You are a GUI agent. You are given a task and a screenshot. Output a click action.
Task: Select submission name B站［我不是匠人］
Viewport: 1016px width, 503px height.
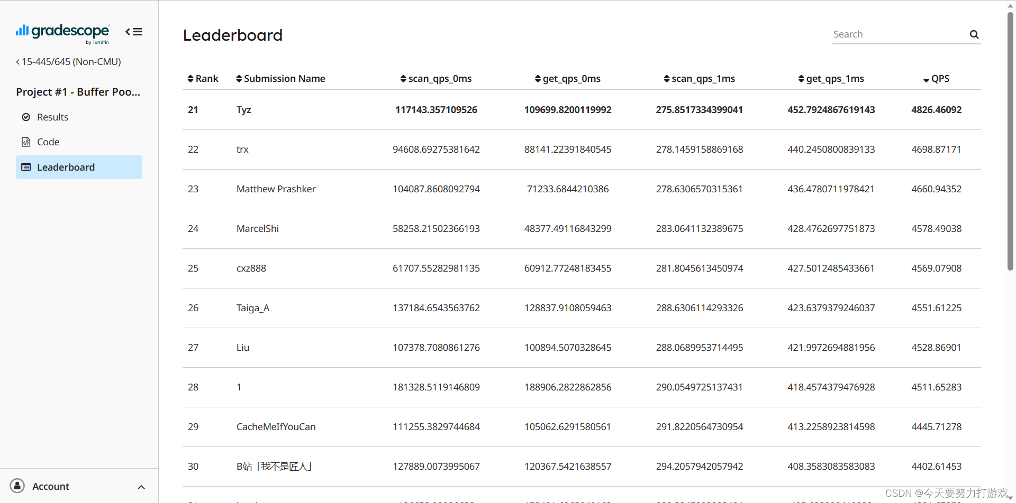point(275,467)
